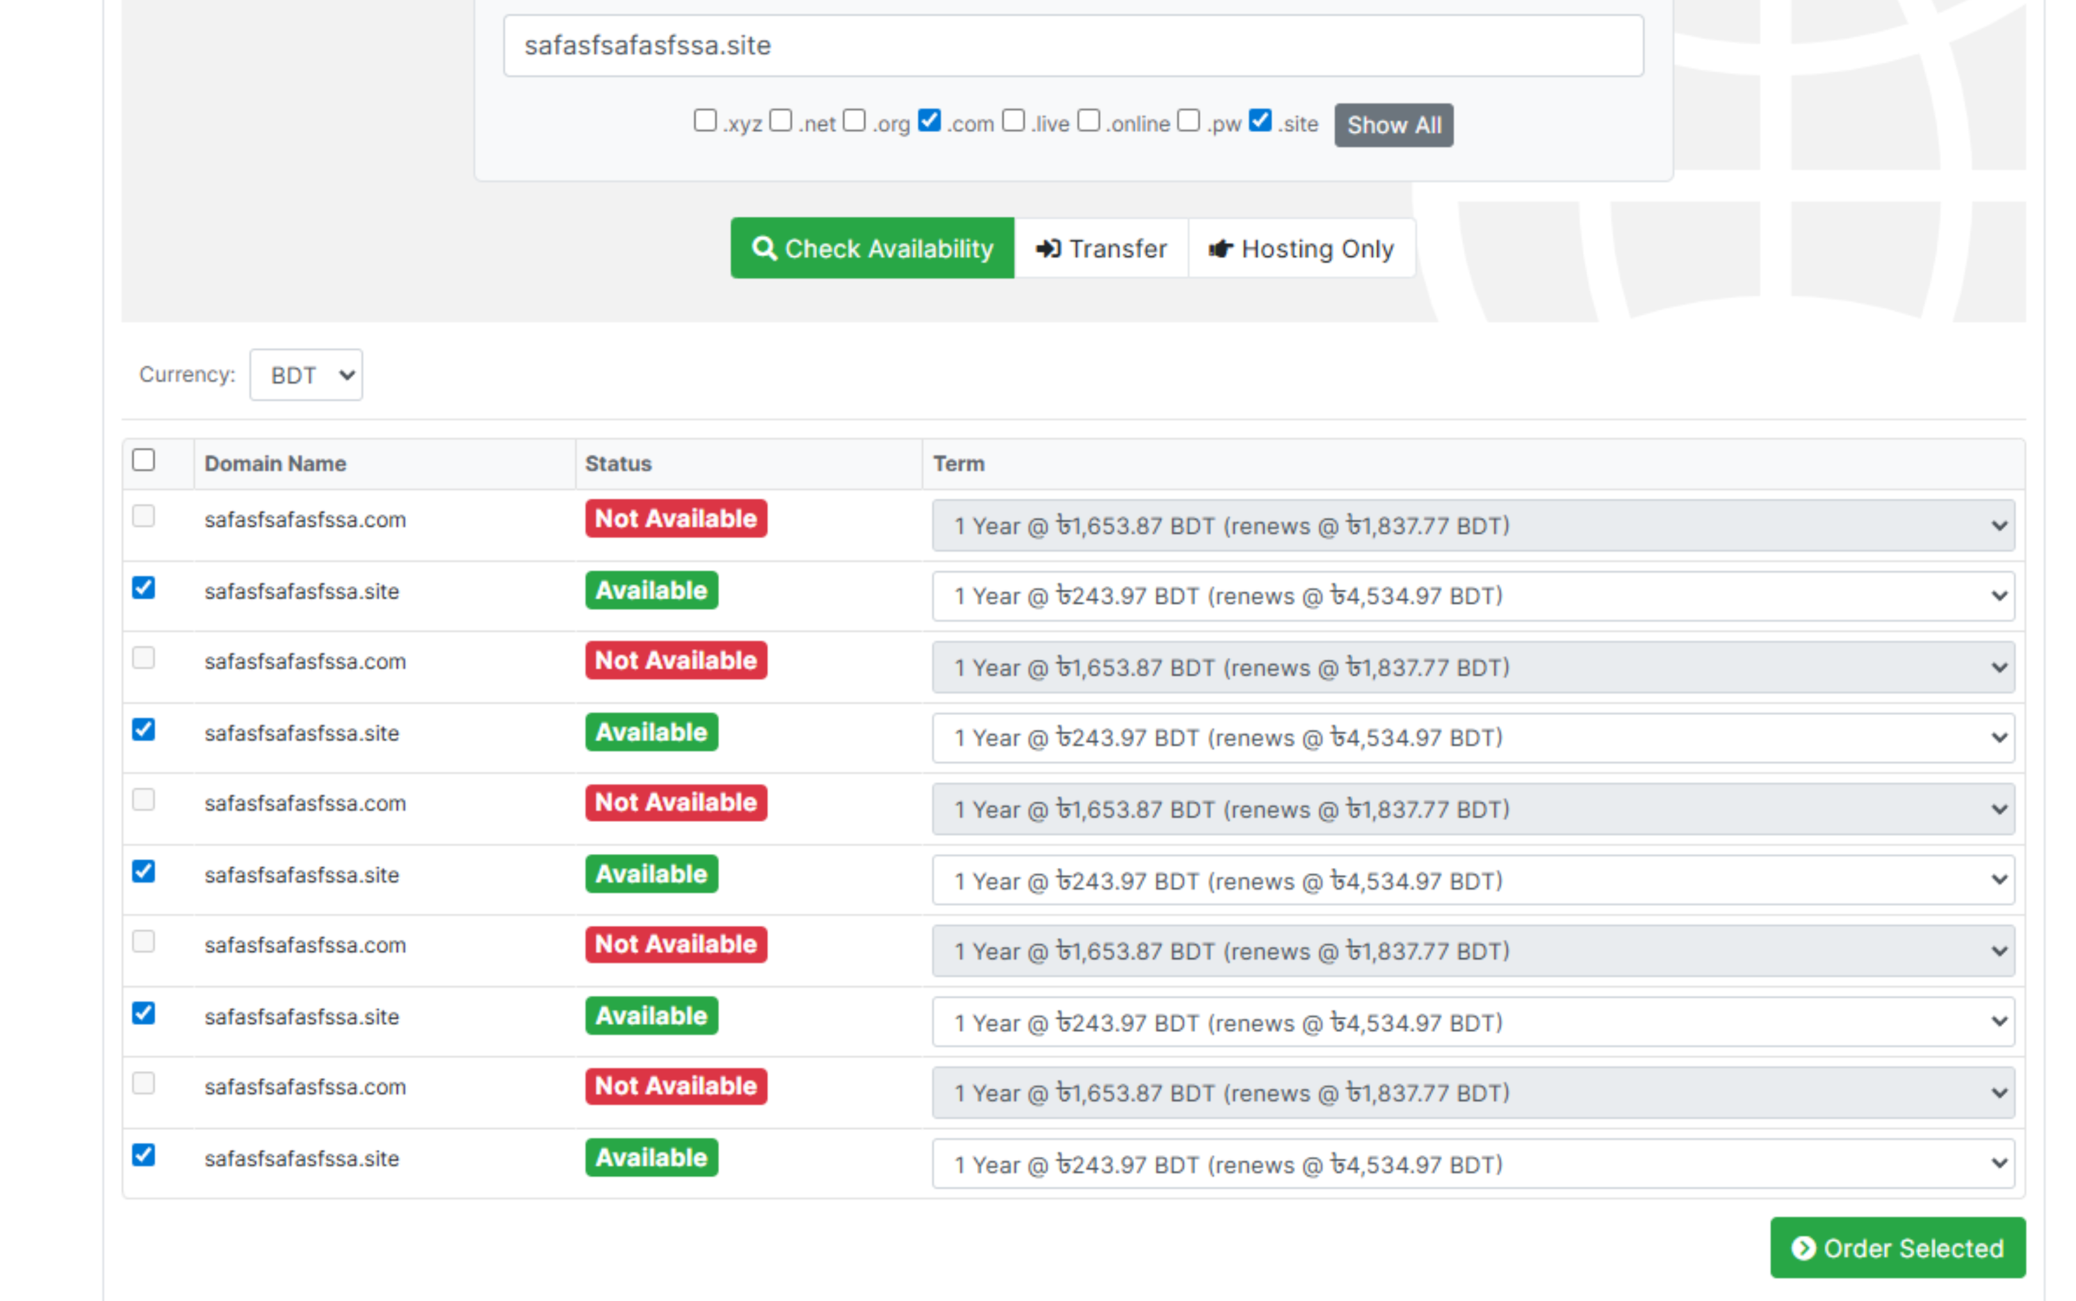Image resolution: width=2076 pixels, height=1301 pixels.
Task: Tick the select-all checkbox in table header
Action: 143,461
